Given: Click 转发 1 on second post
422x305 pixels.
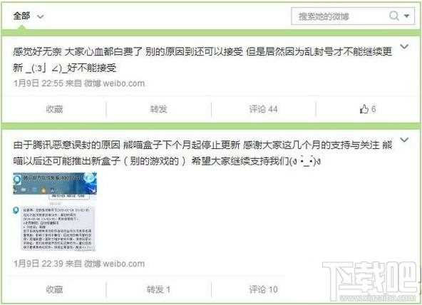Looking at the screenshot, I should click(158, 289).
